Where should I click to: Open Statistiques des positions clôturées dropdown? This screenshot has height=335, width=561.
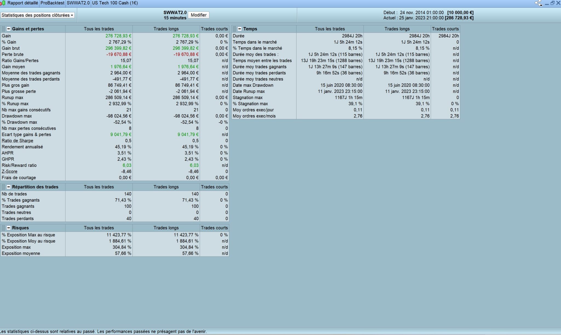point(38,15)
